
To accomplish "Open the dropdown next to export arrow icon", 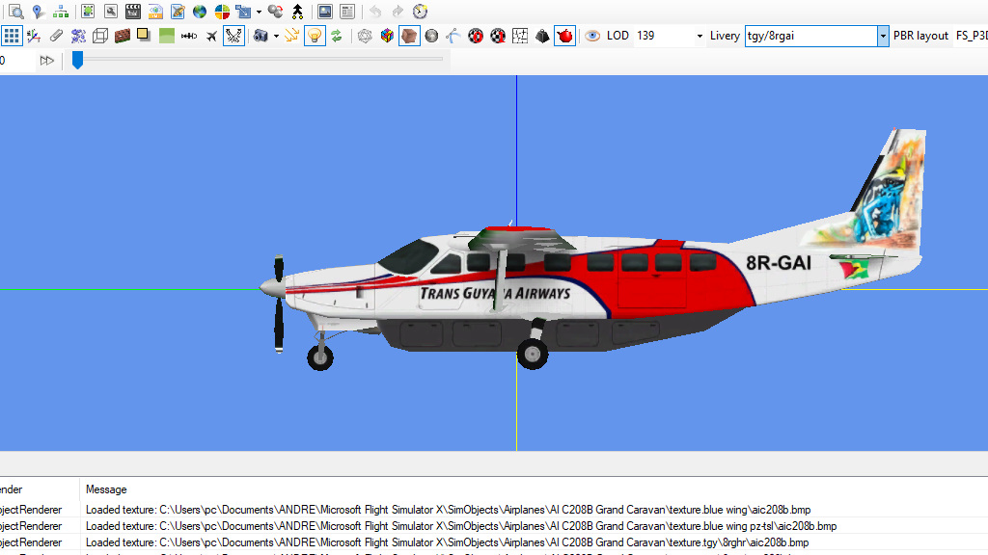I will click(x=259, y=12).
